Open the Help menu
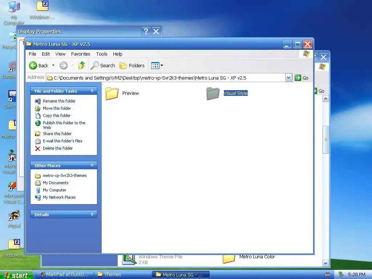The height and width of the screenshot is (279, 372). pyautogui.click(x=117, y=54)
